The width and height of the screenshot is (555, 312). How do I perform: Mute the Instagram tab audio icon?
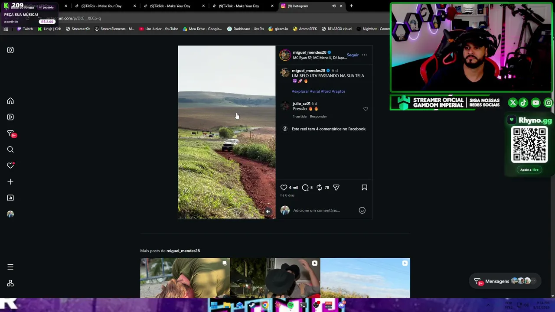coord(334,6)
